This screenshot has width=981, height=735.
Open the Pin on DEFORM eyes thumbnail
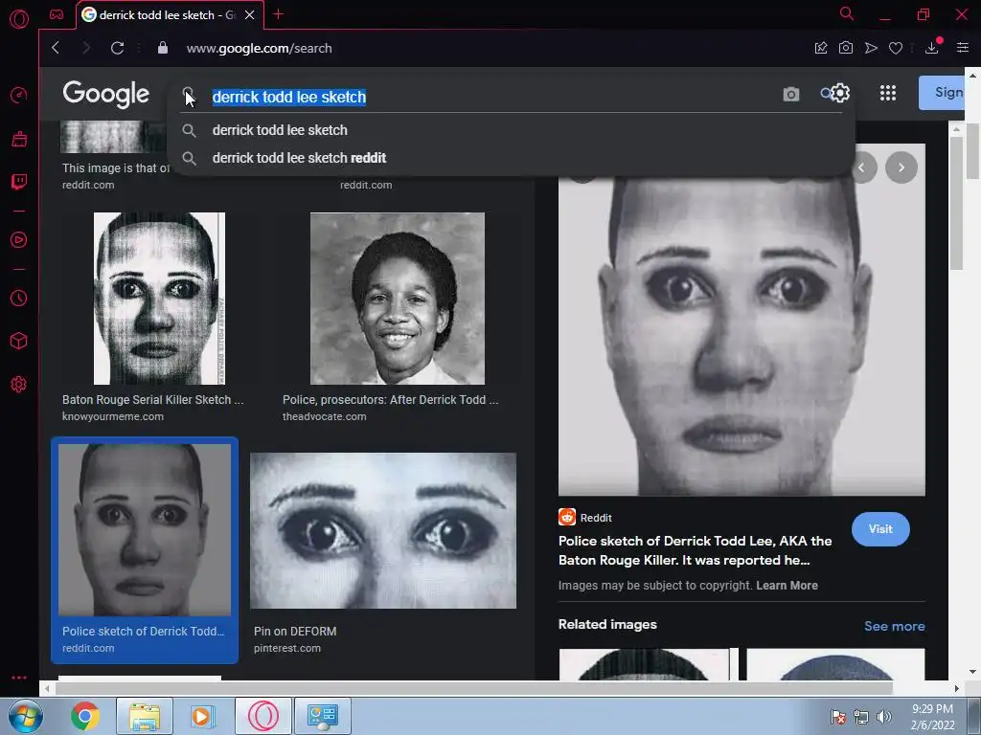tap(383, 530)
